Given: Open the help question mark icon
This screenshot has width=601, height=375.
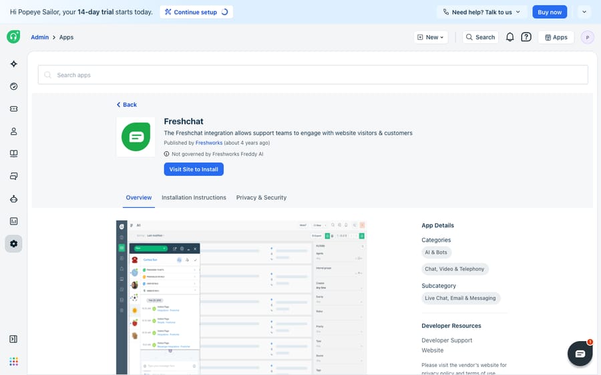Looking at the screenshot, I should (526, 37).
